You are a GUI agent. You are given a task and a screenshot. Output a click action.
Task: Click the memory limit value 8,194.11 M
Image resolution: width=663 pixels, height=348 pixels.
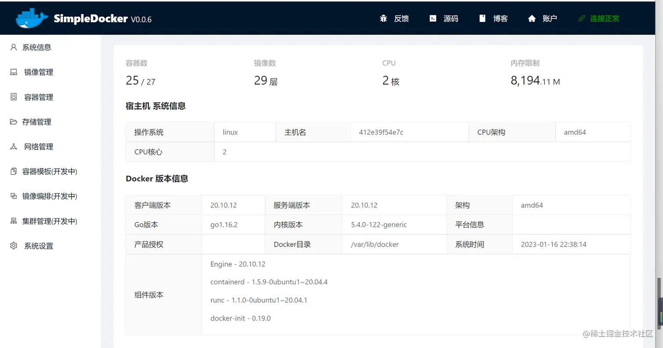click(x=535, y=81)
